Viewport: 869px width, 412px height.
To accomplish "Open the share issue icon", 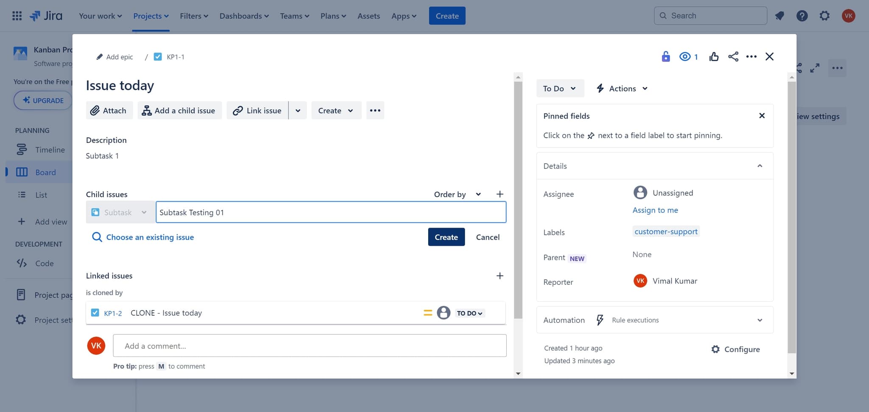I will coord(733,57).
